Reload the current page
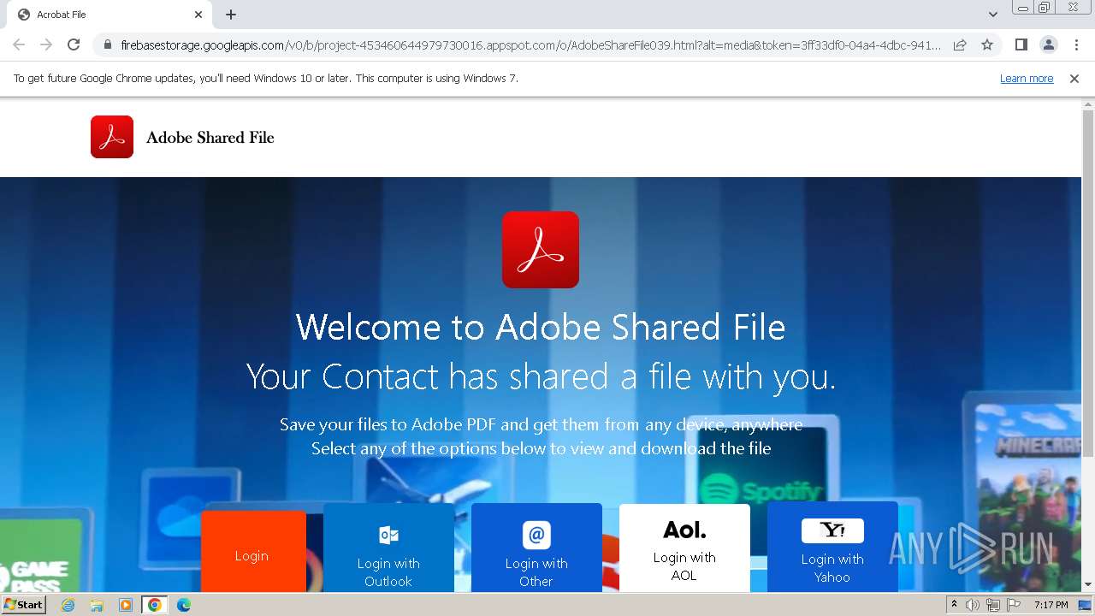 74,44
